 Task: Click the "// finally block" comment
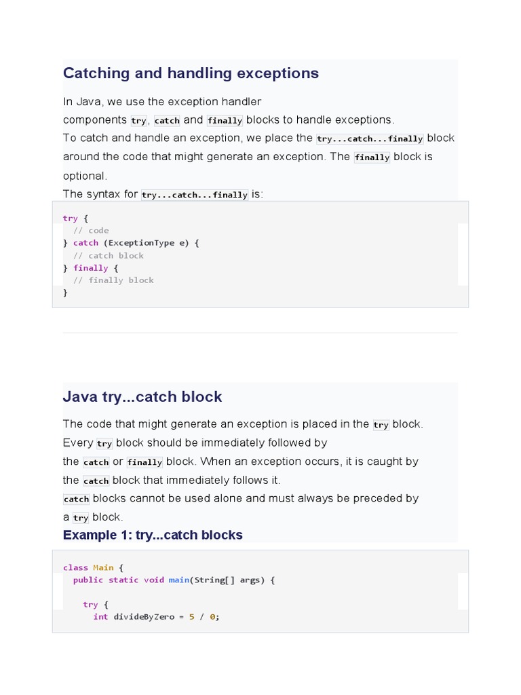coord(113,280)
